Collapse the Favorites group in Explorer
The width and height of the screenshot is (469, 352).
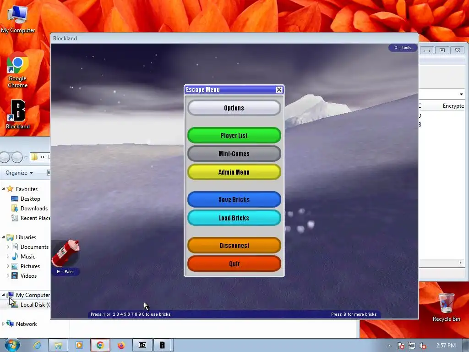coord(3,189)
